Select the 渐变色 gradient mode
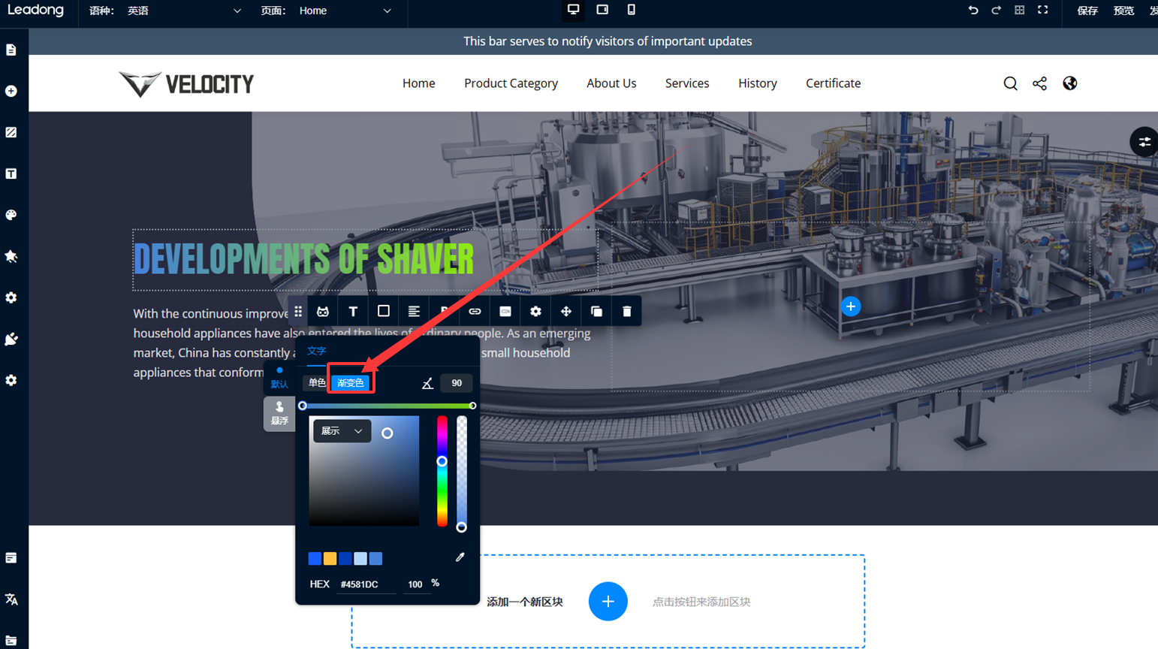 351,383
